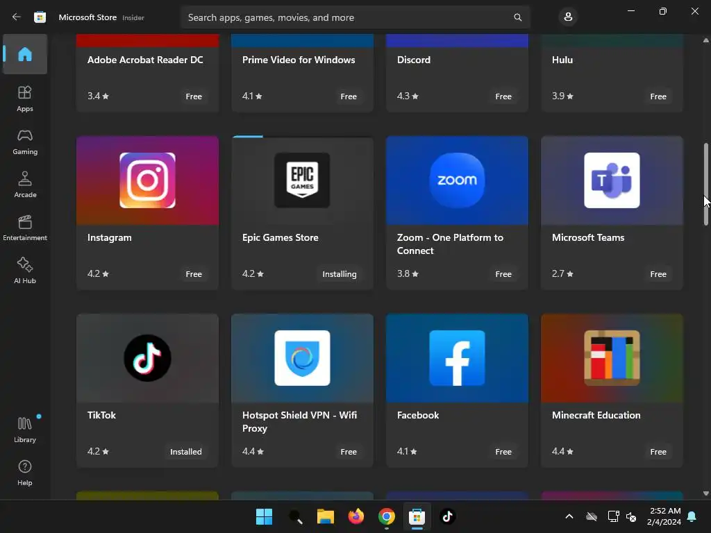The image size is (711, 533).
Task: Click Free button for Minecraft Education
Action: click(x=658, y=451)
